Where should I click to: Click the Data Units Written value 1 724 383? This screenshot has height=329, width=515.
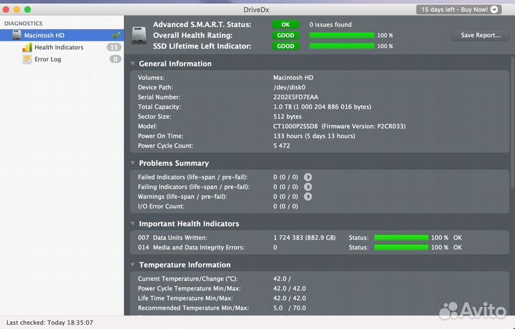(x=305, y=237)
